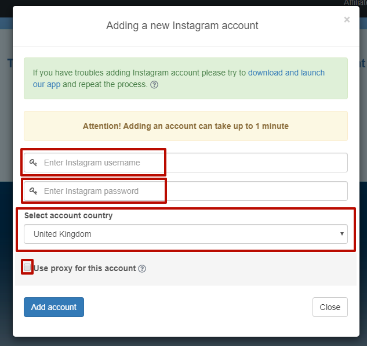Viewport: 367px width, 346px height.
Task: Click the 'Select account country' label
Action: [68, 215]
